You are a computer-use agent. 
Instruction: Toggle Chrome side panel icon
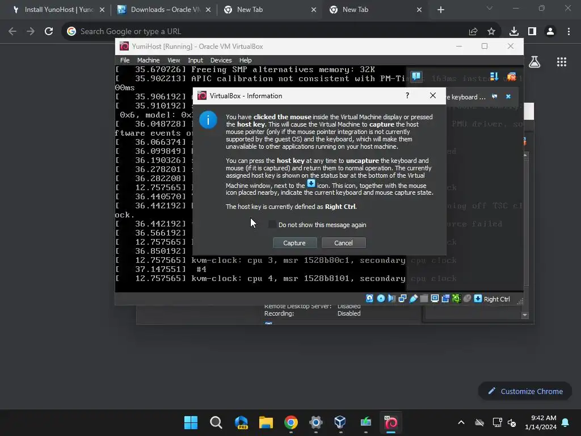[532, 32]
